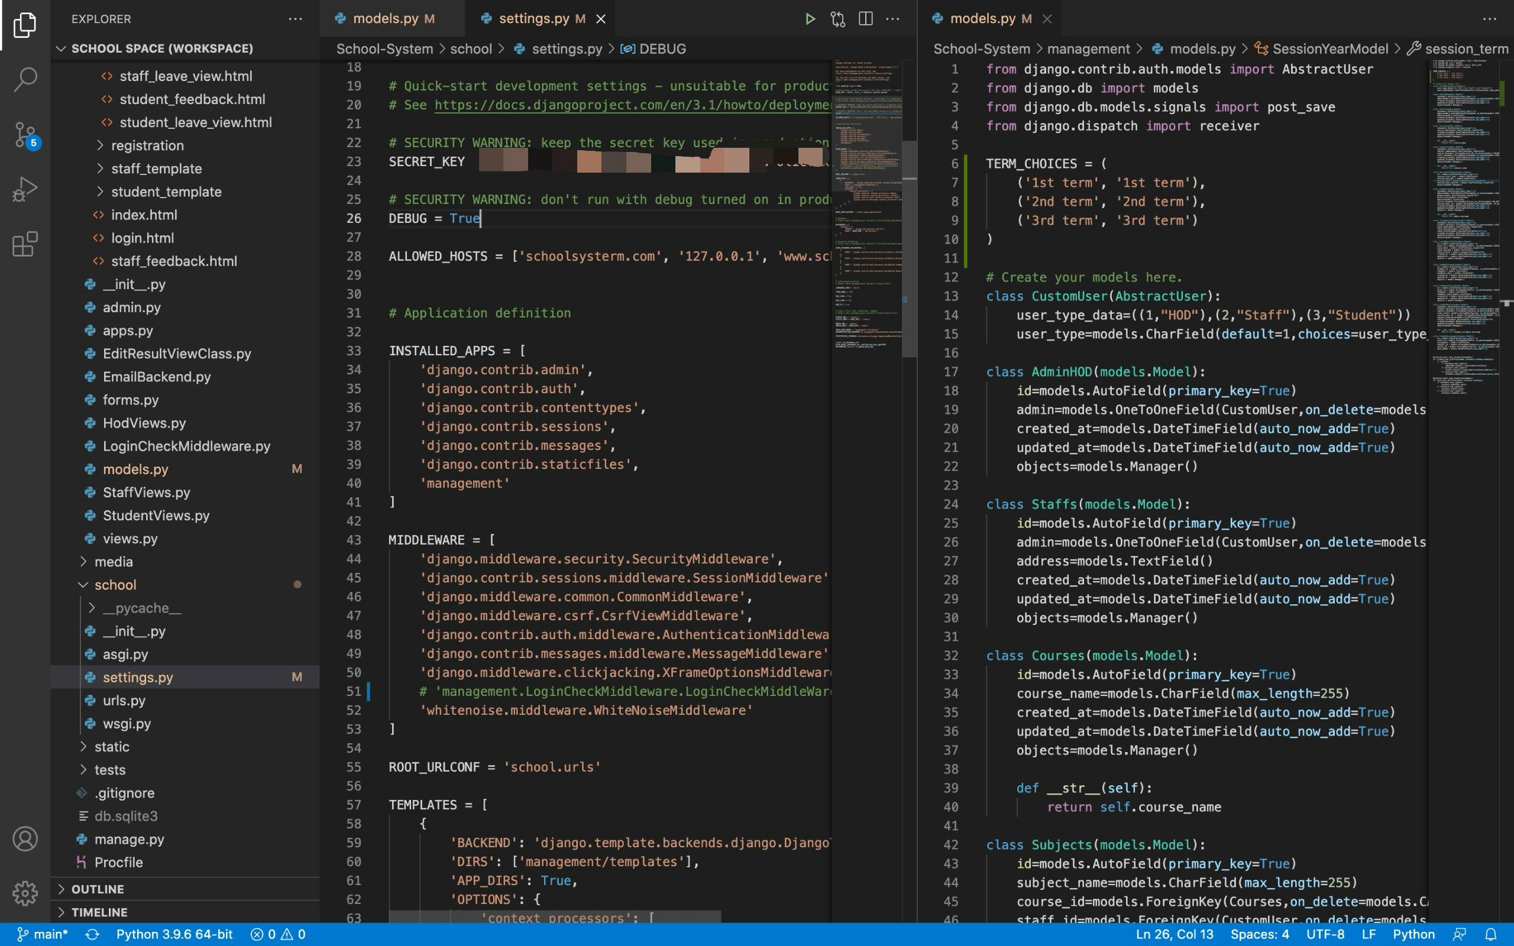Image resolution: width=1514 pixels, height=946 pixels.
Task: Click the Open Changes compare icon
Action: coord(837,19)
